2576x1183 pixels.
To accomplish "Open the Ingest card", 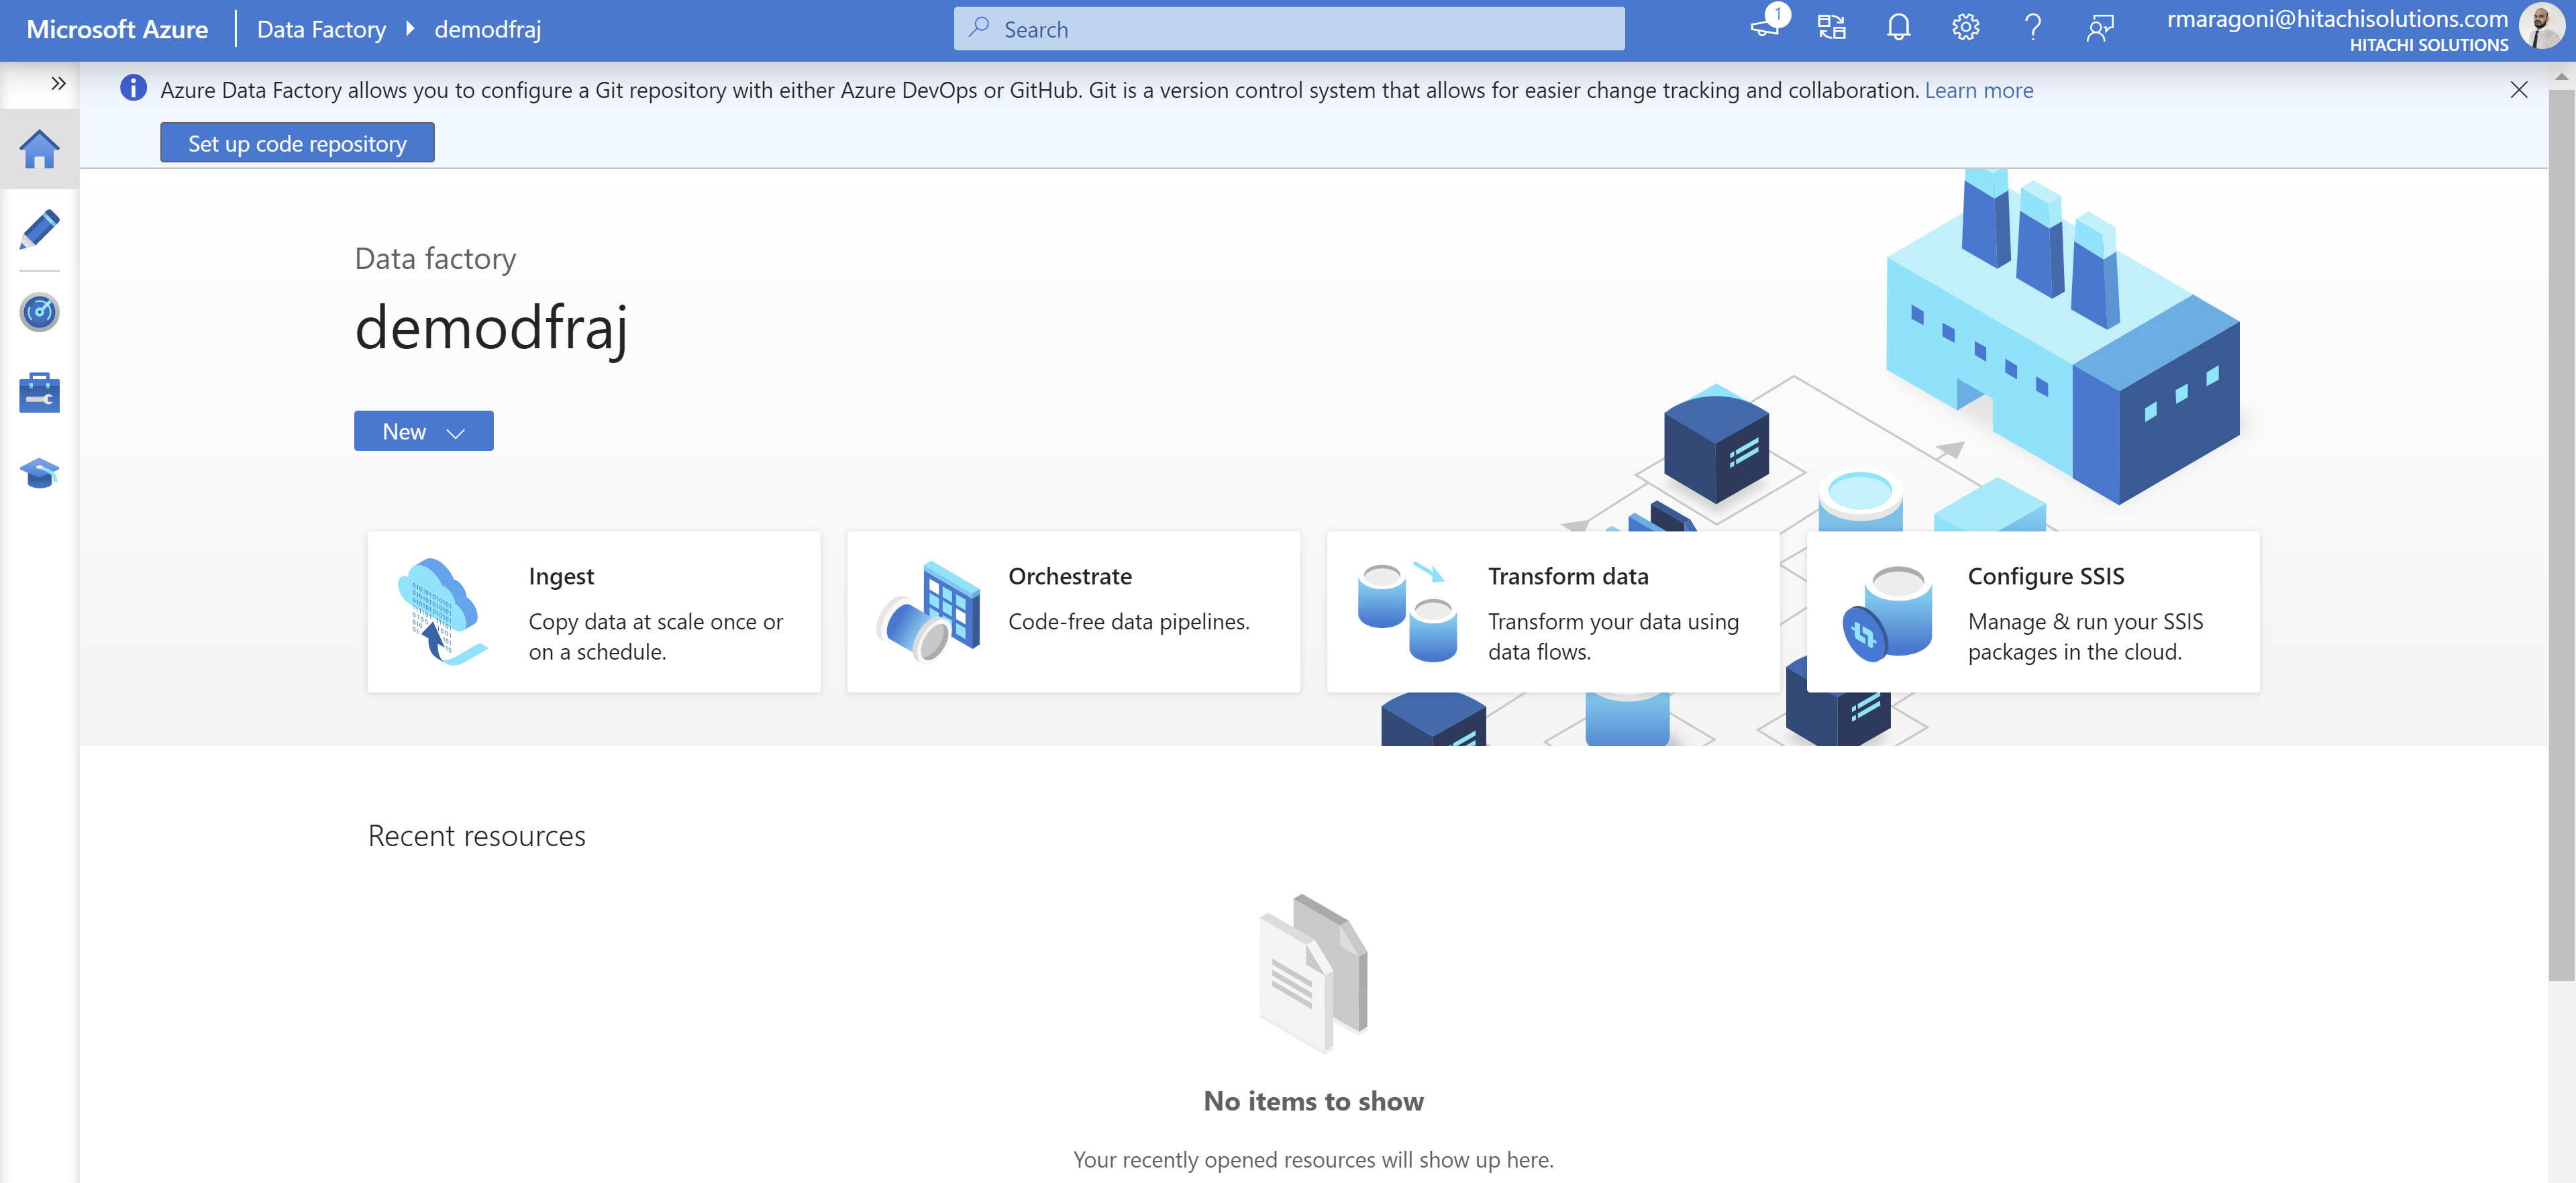I will [593, 612].
